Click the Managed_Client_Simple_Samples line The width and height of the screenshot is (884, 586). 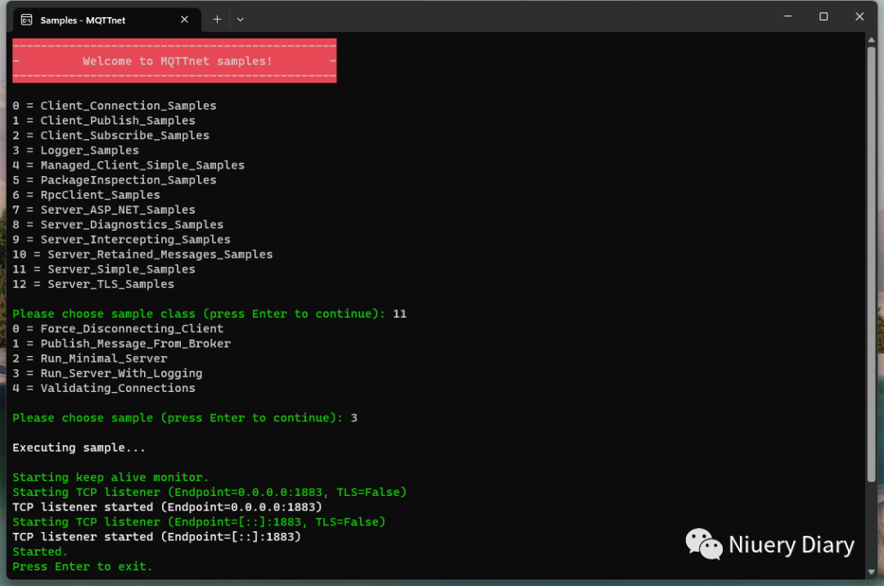pos(129,165)
